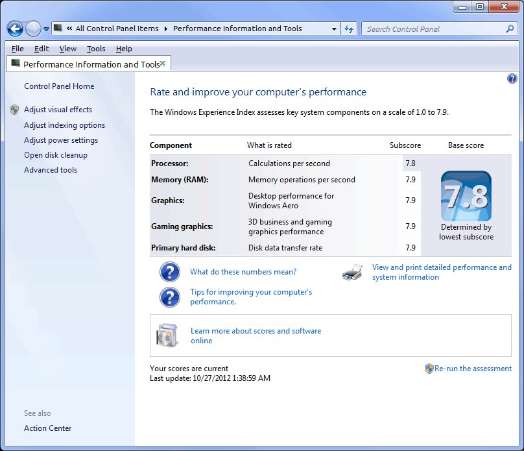The image size is (524, 451).
Task: Open Advanced tools
Action: 51,170
